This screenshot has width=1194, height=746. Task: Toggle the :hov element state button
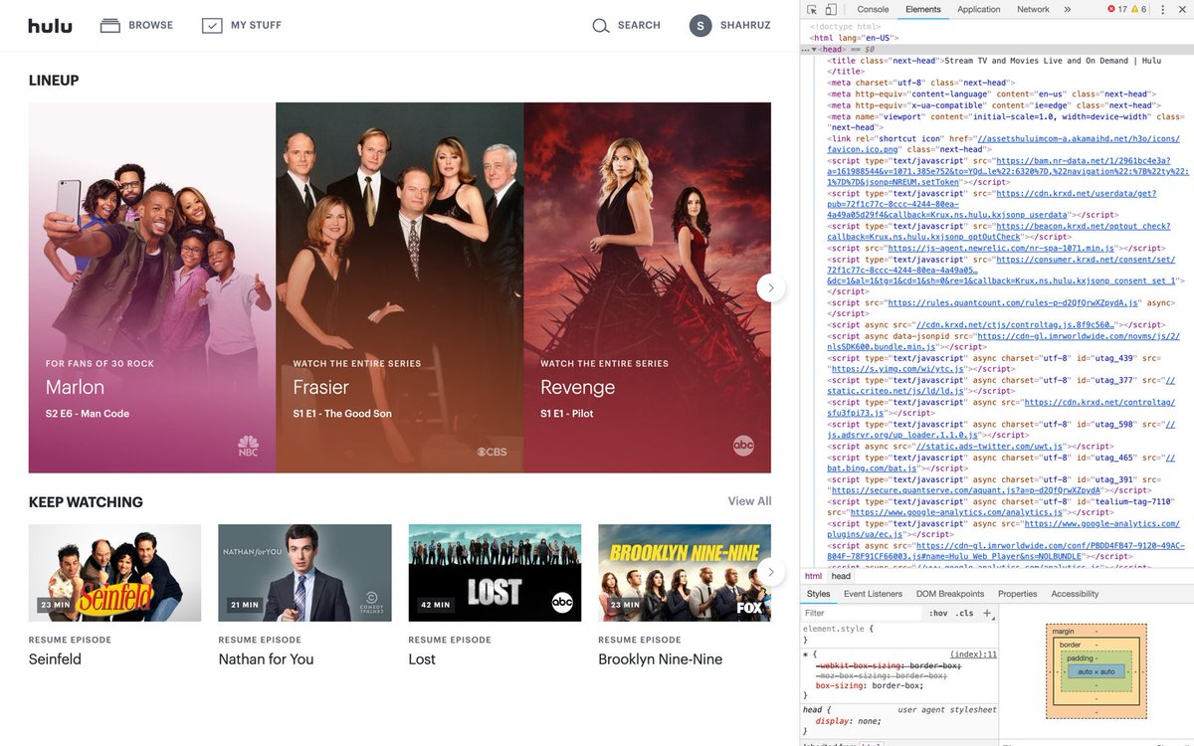tap(938, 614)
